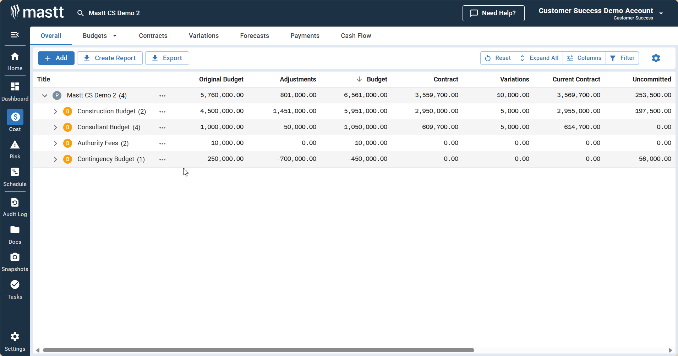678x356 pixels.
Task: Go to Home in sidebar
Action: pyautogui.click(x=15, y=61)
